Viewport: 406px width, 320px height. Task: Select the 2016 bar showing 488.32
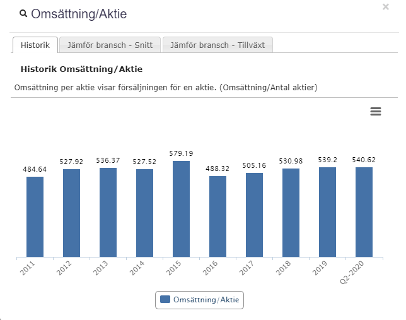[218, 216]
